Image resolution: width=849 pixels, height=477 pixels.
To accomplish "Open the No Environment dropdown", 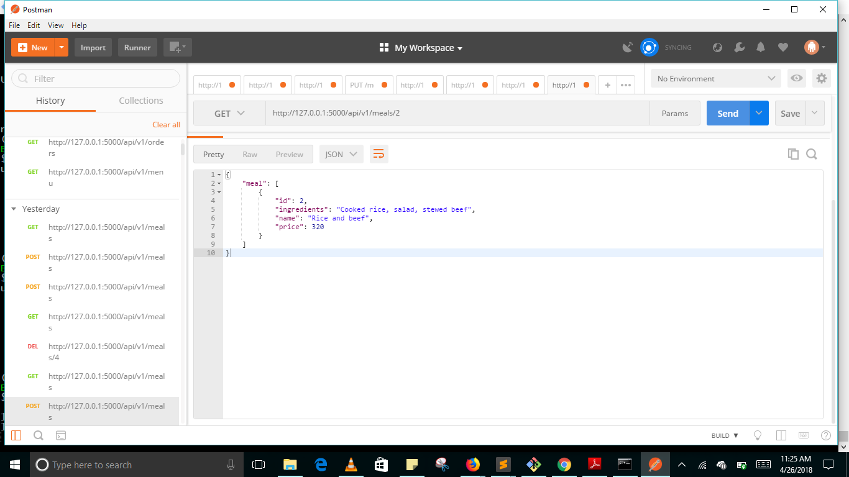I will 716,78.
